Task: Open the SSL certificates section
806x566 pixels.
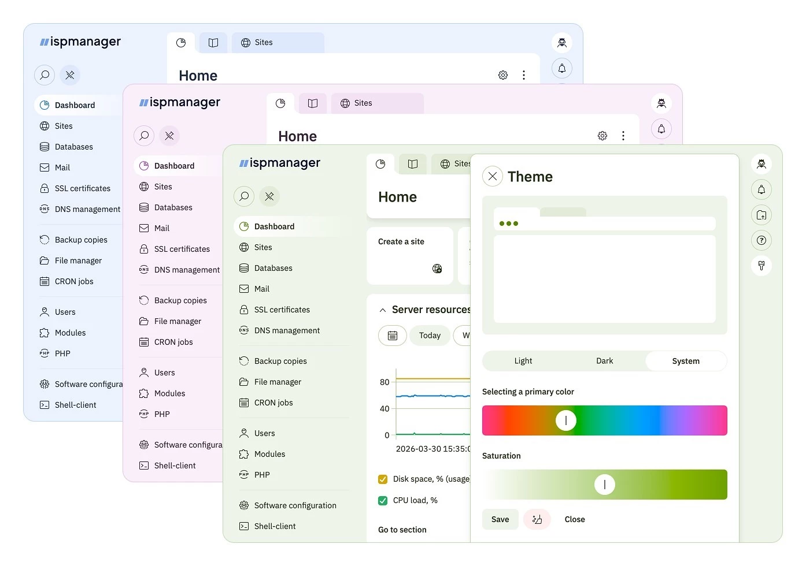Action: pos(282,310)
